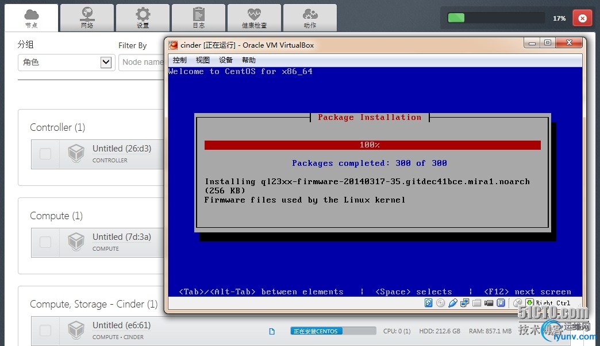600x346 pixels.
Task: Cancel deployment with the red X button
Action: 582,18
